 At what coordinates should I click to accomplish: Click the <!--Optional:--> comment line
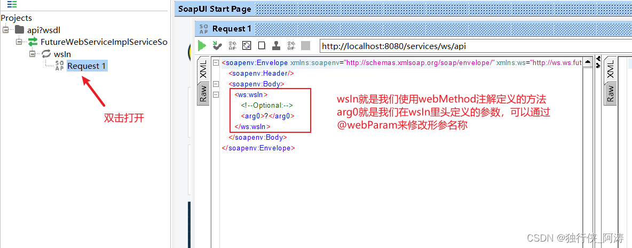[x=267, y=105]
